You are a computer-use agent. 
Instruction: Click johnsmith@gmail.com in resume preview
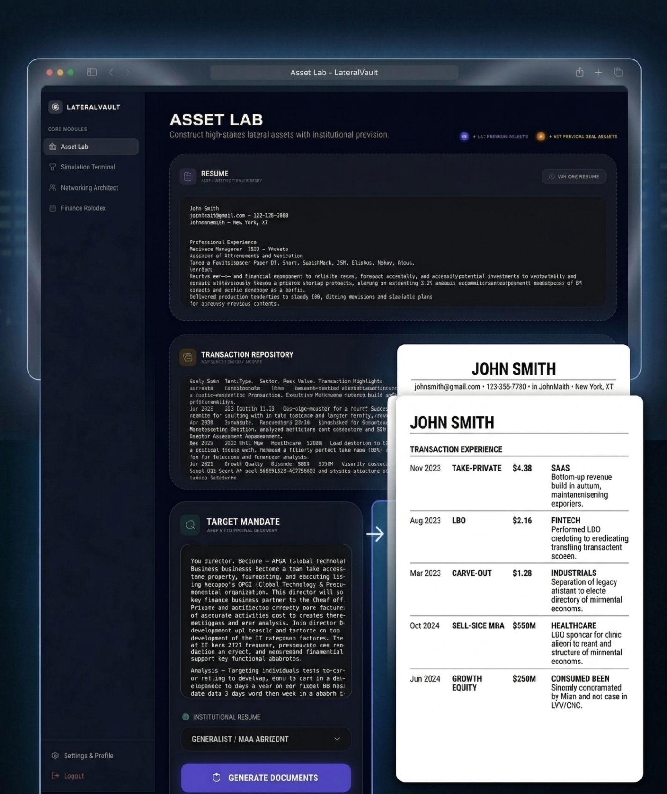[447, 387]
